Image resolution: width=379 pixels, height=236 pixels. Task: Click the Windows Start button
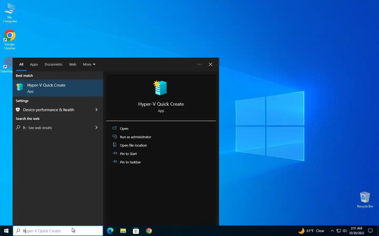click(x=6, y=231)
